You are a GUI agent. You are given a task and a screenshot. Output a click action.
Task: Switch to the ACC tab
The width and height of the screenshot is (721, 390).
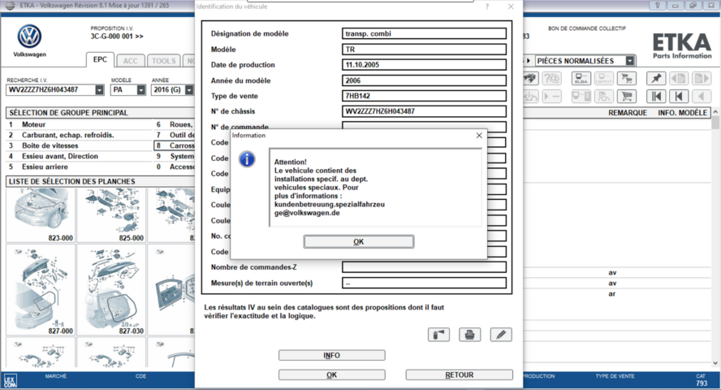coord(130,61)
